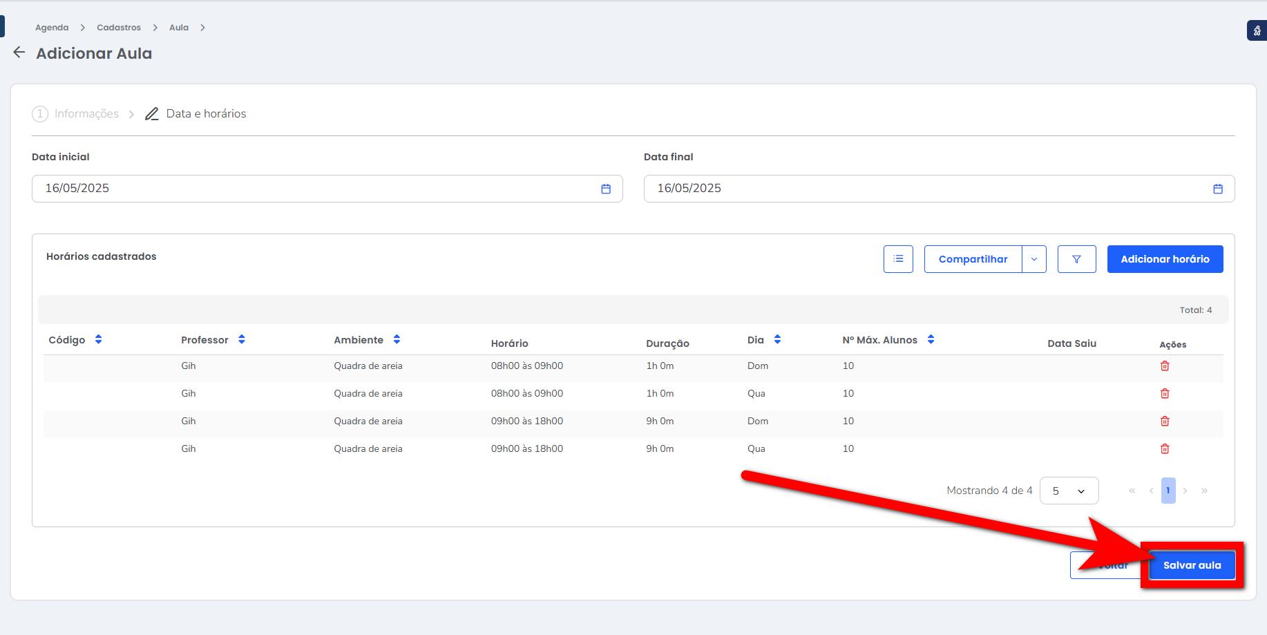Click the accessibility icon at top right
The height and width of the screenshot is (635, 1267).
(x=1257, y=30)
